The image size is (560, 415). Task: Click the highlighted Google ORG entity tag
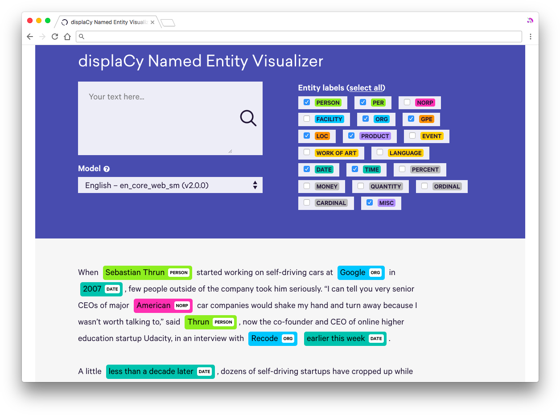coord(361,272)
